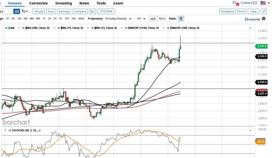This screenshot has width=272, height=158.
Task: Click the chart toolbar Tools button
Action: pyautogui.click(x=51, y=11)
